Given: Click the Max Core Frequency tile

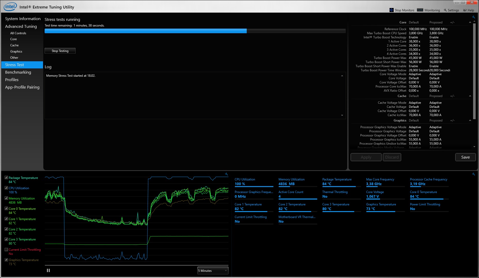Looking at the screenshot, I should pos(385,182).
